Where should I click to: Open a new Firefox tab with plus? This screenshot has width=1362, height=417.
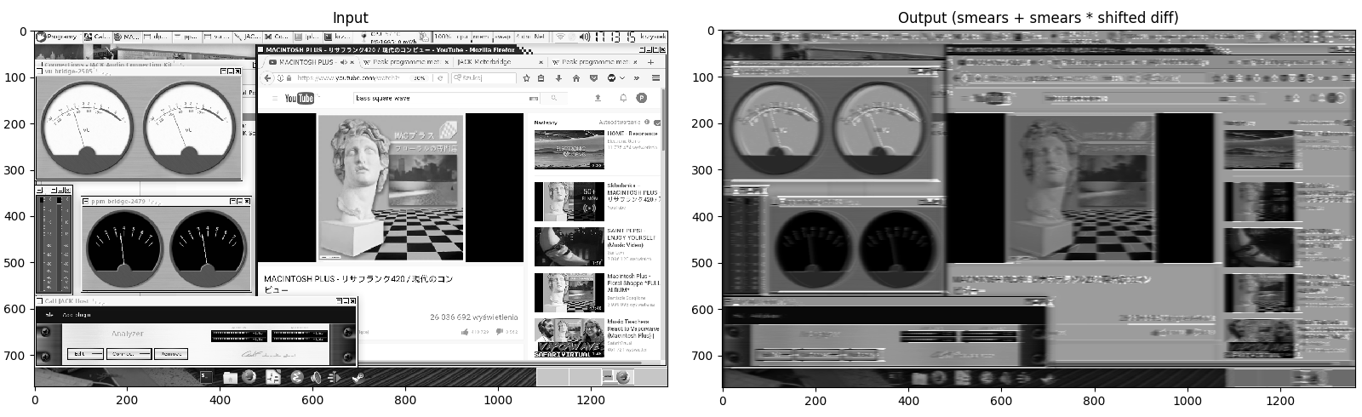[x=650, y=62]
